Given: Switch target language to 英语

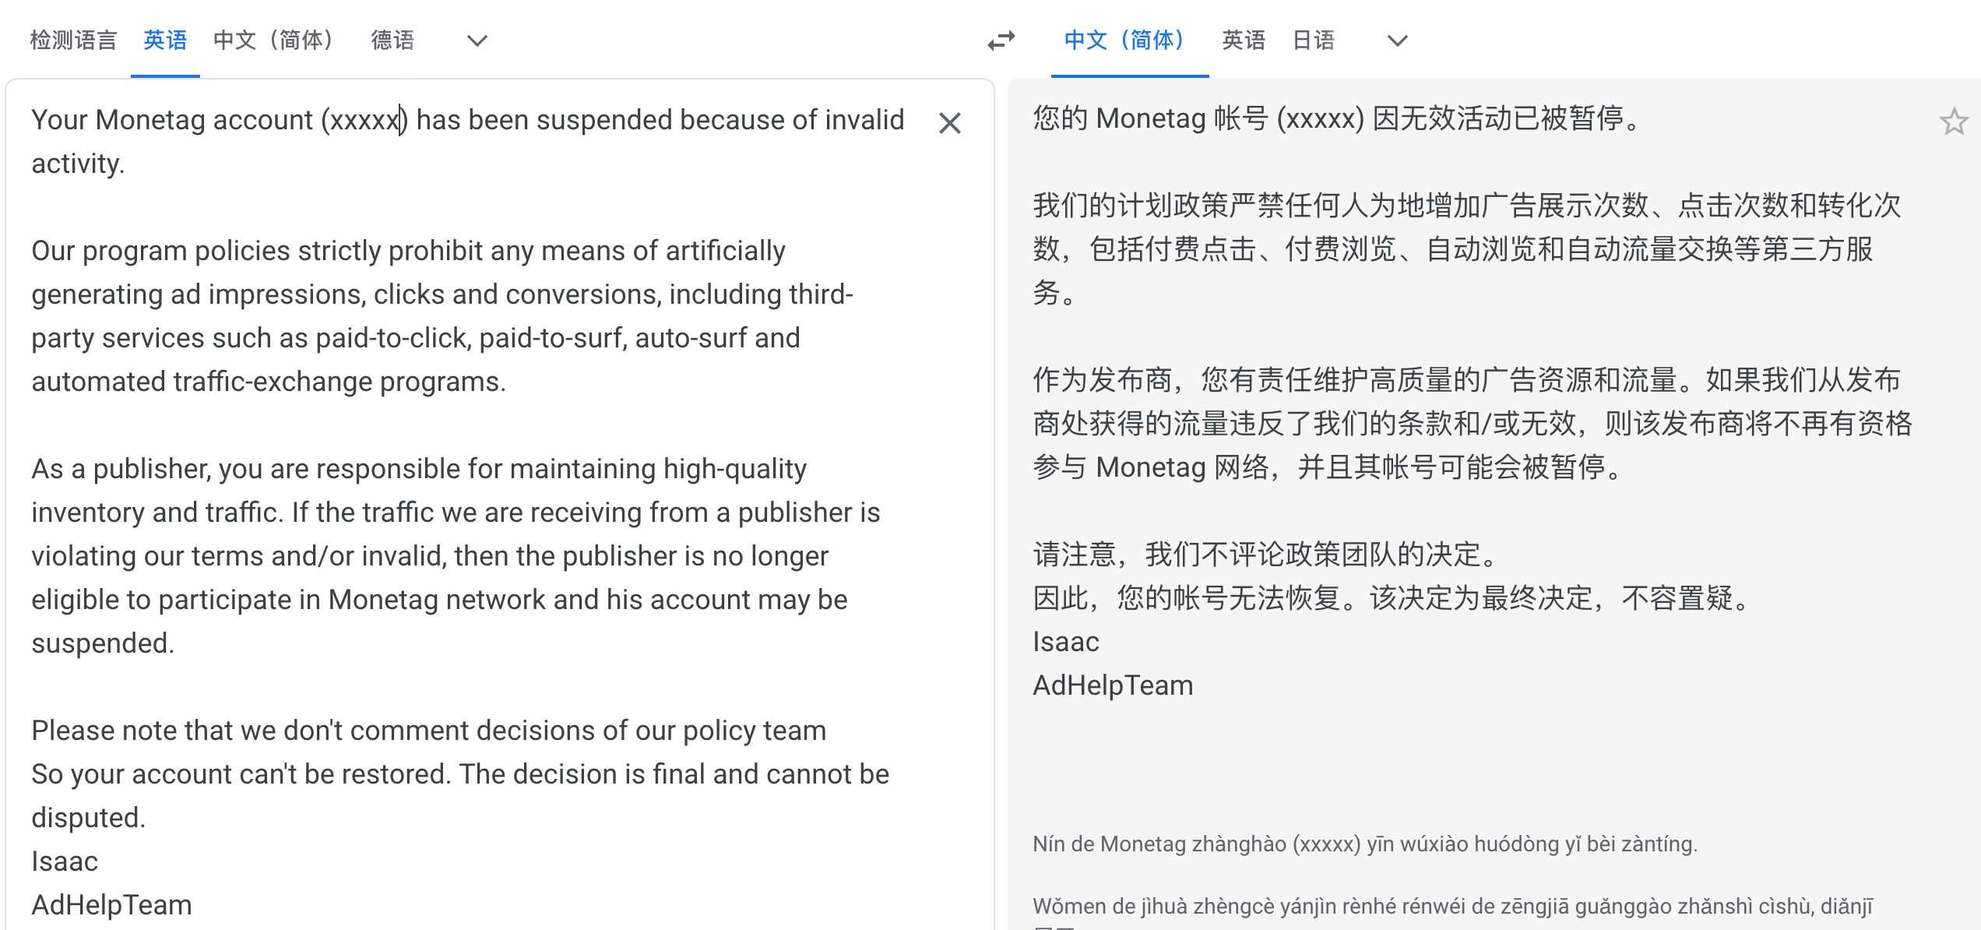Looking at the screenshot, I should pos(1244,41).
